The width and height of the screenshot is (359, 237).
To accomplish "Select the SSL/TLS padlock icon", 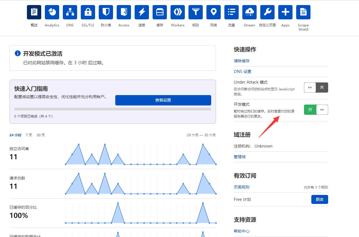I will tap(88, 12).
